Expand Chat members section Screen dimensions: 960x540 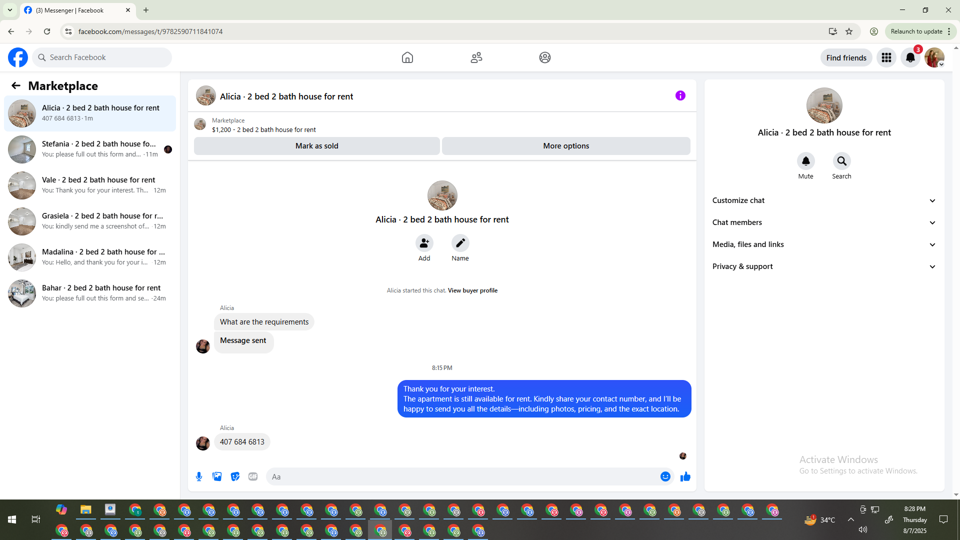(x=824, y=222)
